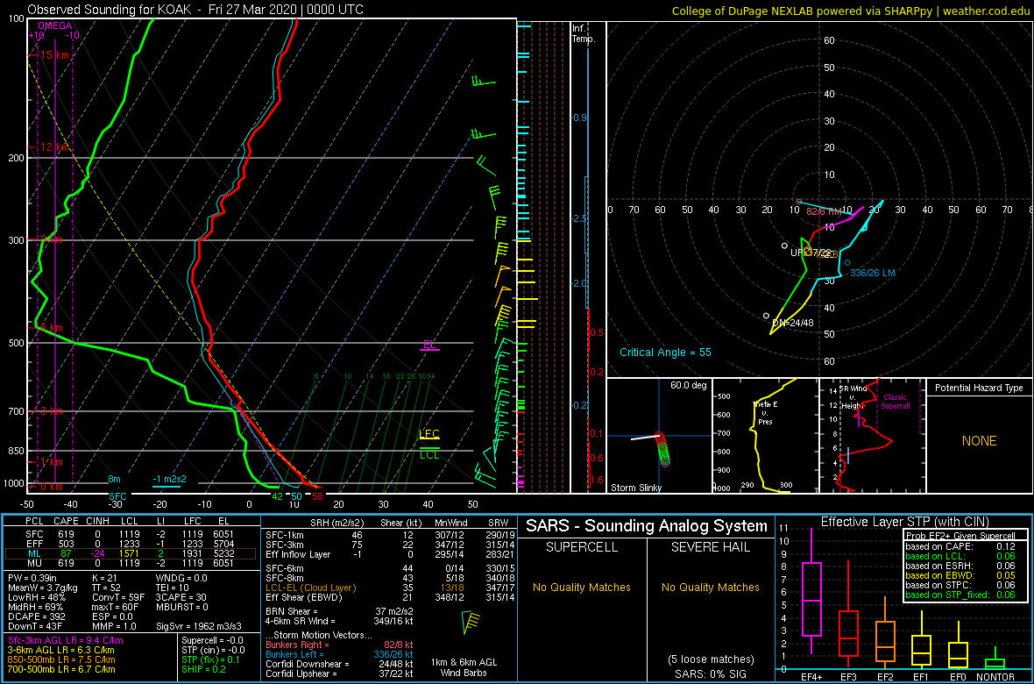Click the surface wetbulb value 50
Screen dimensions: 1034x684
coord(297,496)
